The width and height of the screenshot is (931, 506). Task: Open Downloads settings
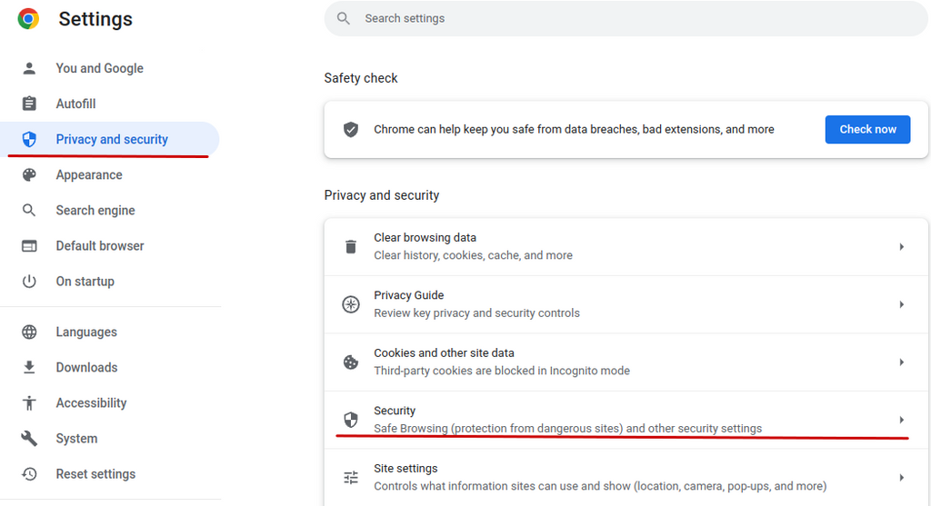pyautogui.click(x=110, y=368)
